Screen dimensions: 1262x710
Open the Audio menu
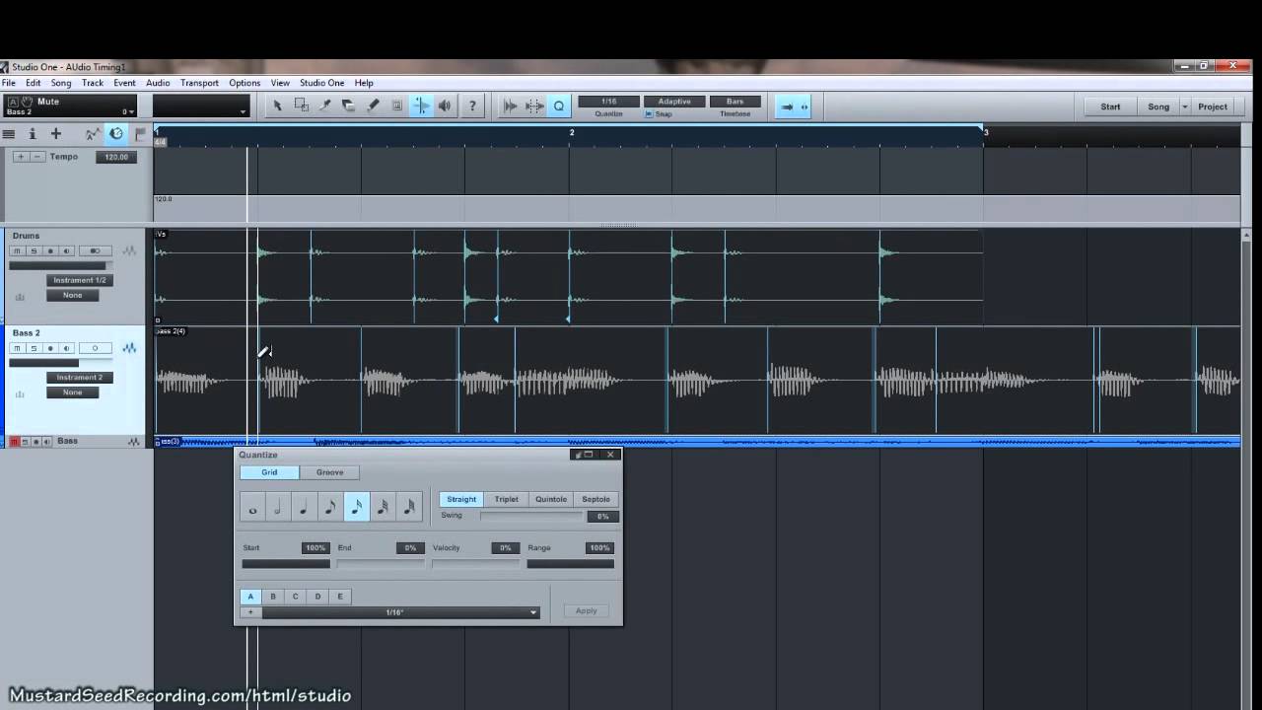(158, 83)
